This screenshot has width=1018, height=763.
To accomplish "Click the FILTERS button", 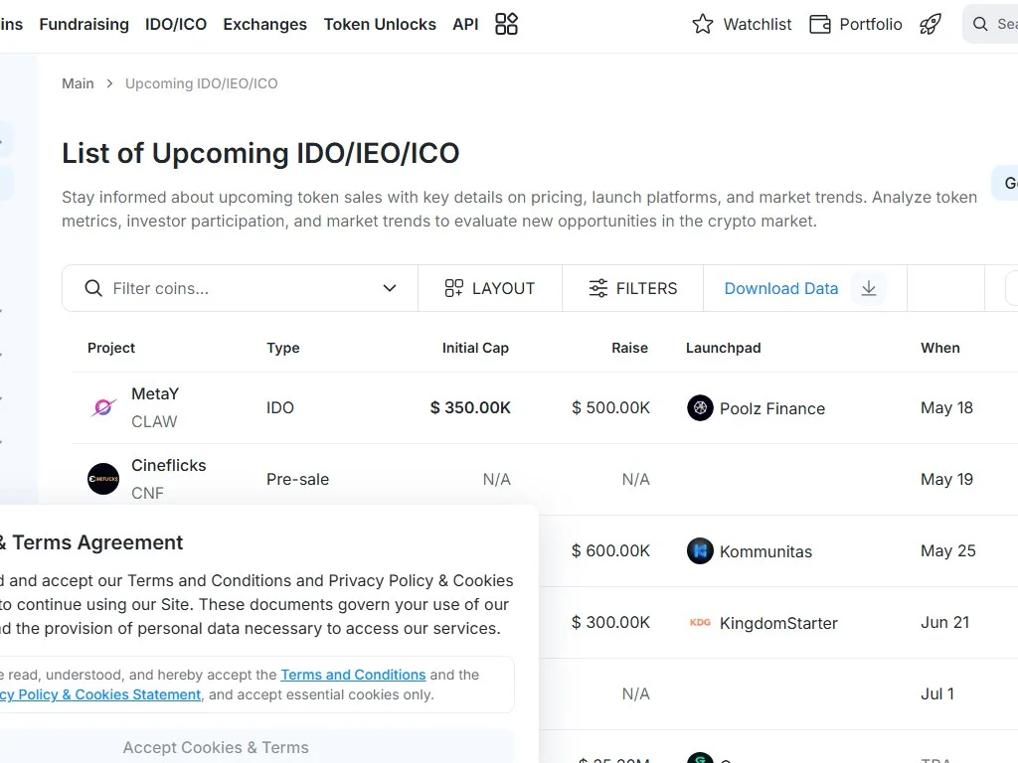I will (633, 288).
